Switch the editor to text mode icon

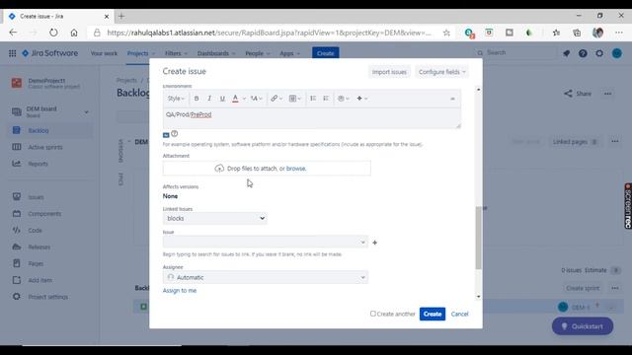pos(166,135)
